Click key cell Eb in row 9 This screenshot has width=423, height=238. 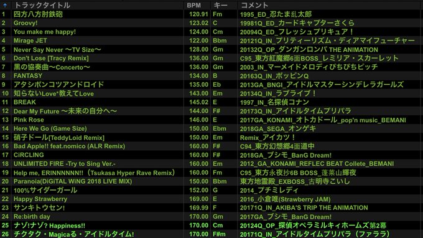tap(216, 85)
